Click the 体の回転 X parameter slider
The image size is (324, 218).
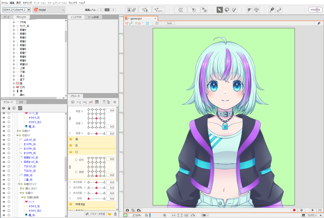pyautogui.click(x=96, y=182)
